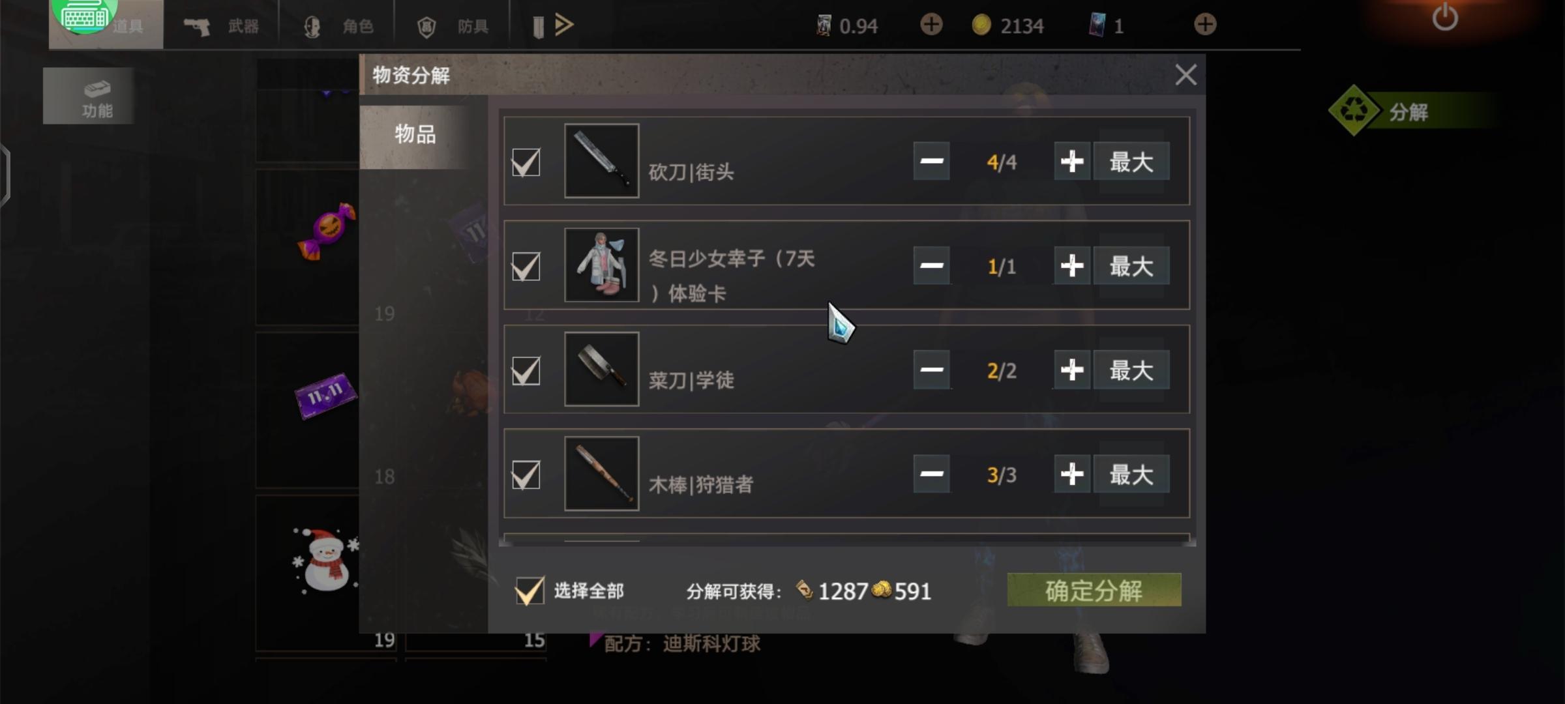This screenshot has width=1565, height=704.
Task: Add gold coins with plus icon
Action: [931, 25]
